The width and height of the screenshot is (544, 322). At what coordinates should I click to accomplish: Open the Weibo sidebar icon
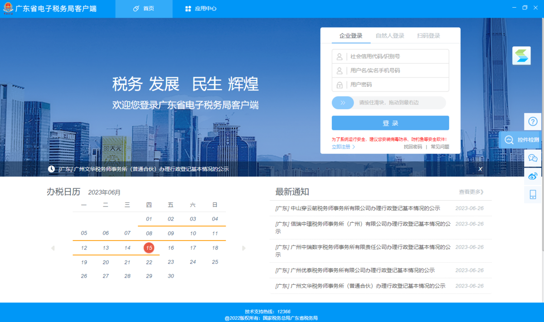click(x=533, y=176)
